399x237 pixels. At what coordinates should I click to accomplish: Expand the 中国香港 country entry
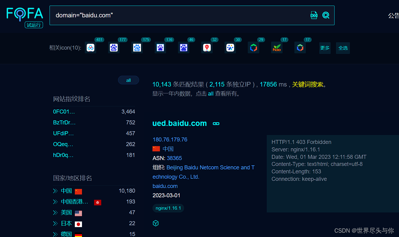(55, 202)
